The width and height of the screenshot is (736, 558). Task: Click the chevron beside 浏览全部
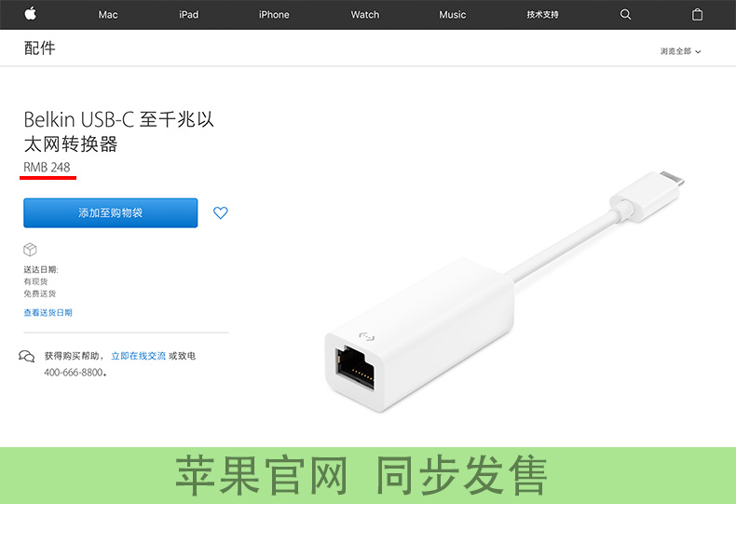(698, 51)
